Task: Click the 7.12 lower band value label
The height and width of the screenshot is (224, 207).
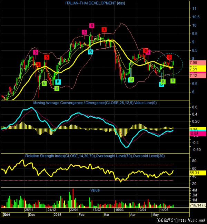Action: 198,76
